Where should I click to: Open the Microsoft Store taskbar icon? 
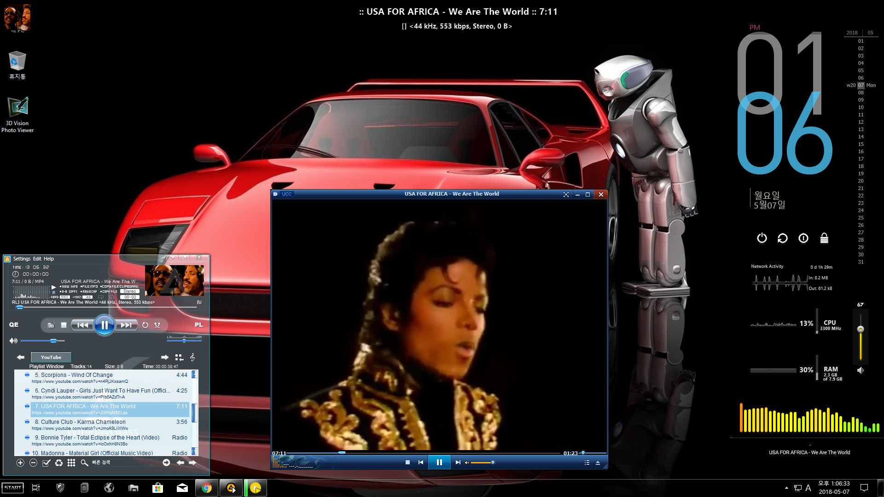click(x=158, y=488)
